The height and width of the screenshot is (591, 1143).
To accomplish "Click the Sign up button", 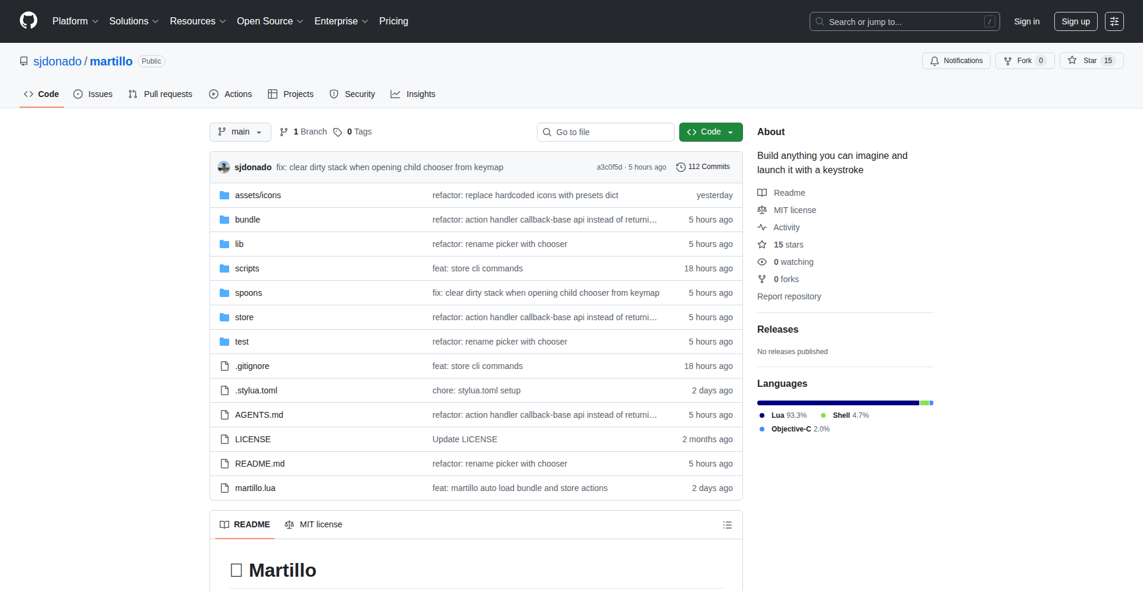I will point(1075,21).
